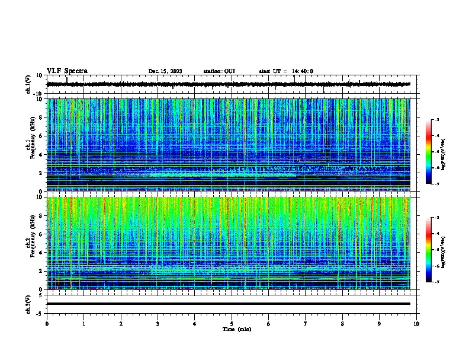Viewport: 469px width, 363px height.
Task: Click the "Time (min)" axis title
Action: (237, 329)
